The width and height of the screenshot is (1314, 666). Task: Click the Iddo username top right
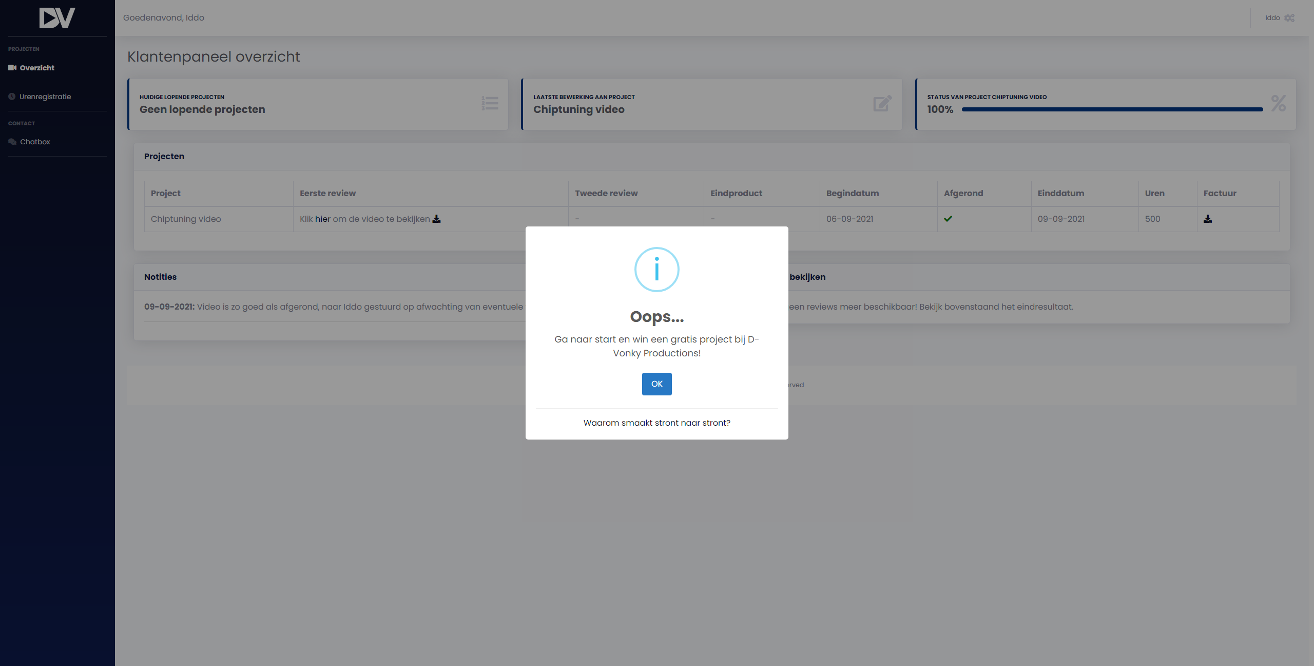[1272, 18]
